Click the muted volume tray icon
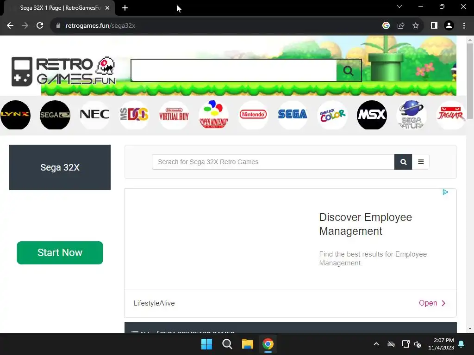 pyautogui.click(x=418, y=344)
